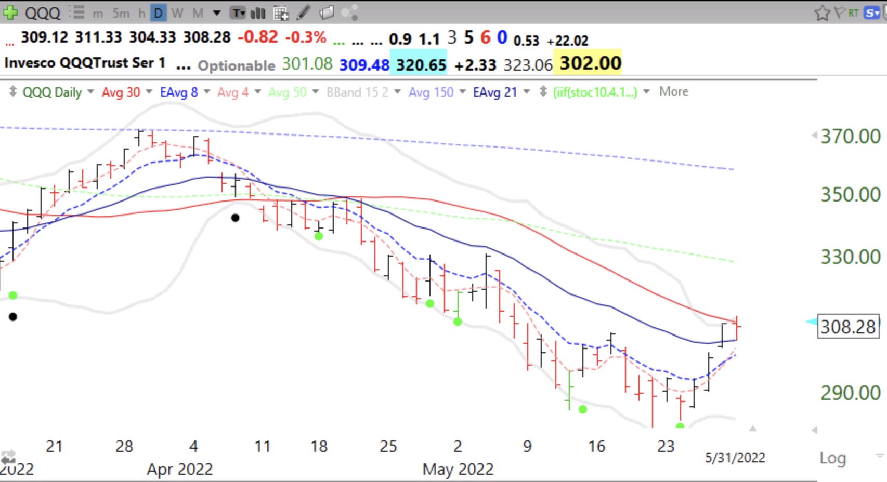Click the bar chart style icon

click(x=258, y=13)
